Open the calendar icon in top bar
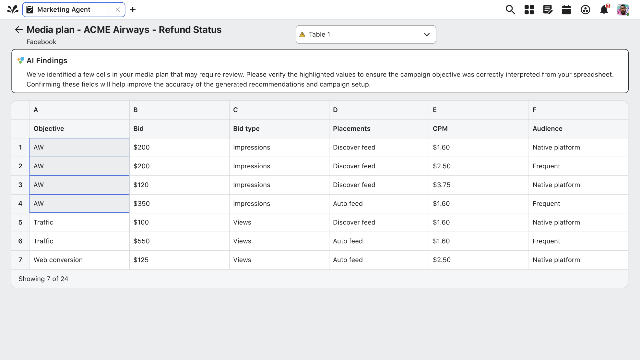Viewport: 640px width, 360px height. tap(566, 10)
